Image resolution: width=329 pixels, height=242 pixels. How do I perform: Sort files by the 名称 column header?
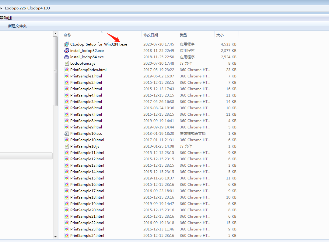tap(68, 35)
